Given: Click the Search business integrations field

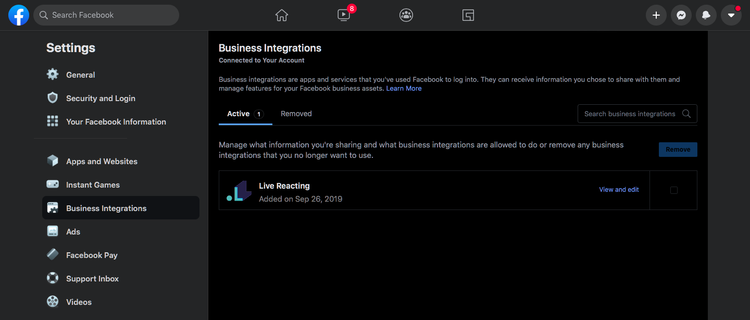Looking at the screenshot, I should pyautogui.click(x=637, y=114).
